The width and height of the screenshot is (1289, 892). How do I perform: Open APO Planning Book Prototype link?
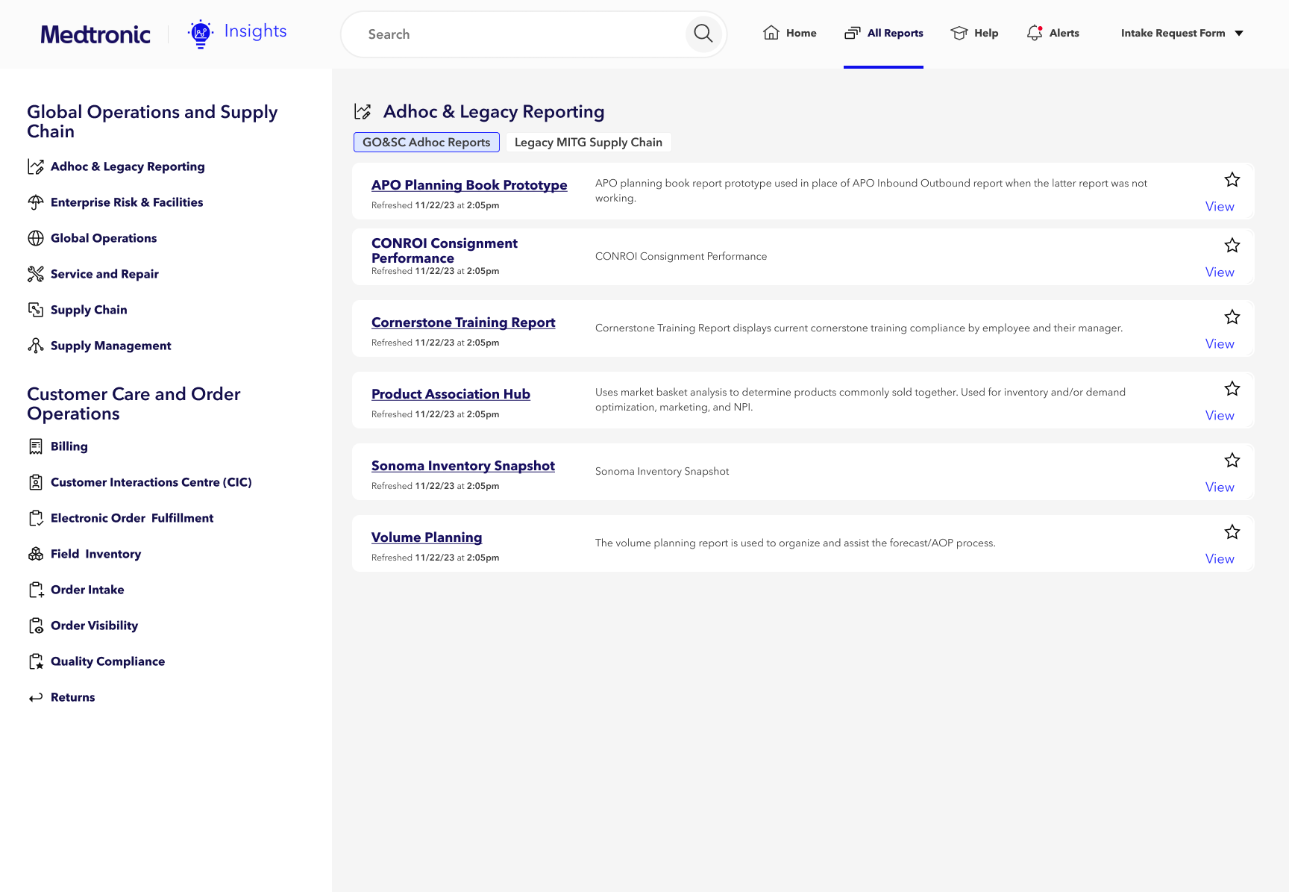pos(469,185)
